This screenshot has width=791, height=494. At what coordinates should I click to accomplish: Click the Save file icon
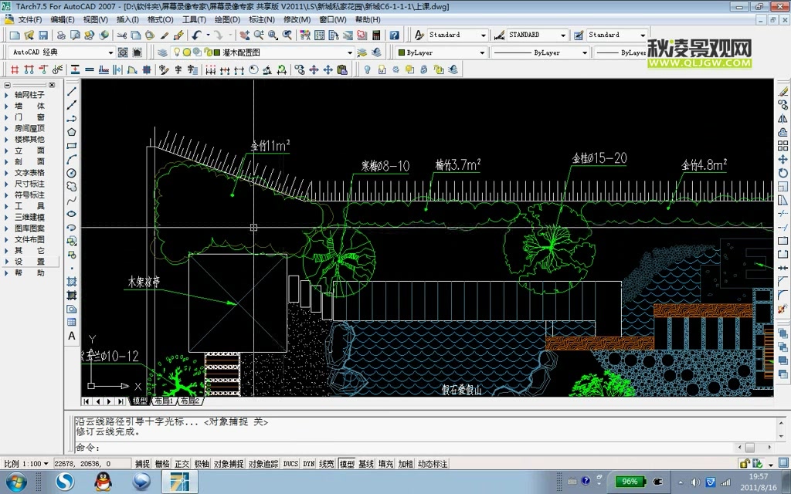pos(43,36)
